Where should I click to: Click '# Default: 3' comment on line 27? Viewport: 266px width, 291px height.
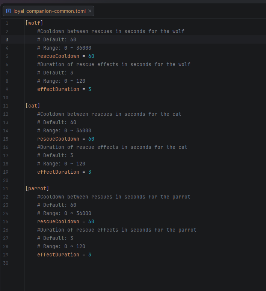coord(55,238)
